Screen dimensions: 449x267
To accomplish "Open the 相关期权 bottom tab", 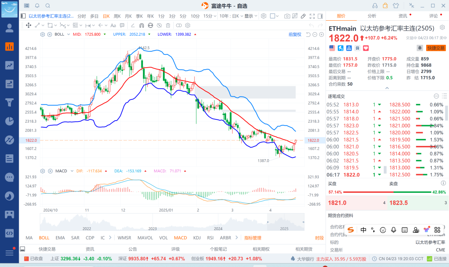I will tap(261, 249).
